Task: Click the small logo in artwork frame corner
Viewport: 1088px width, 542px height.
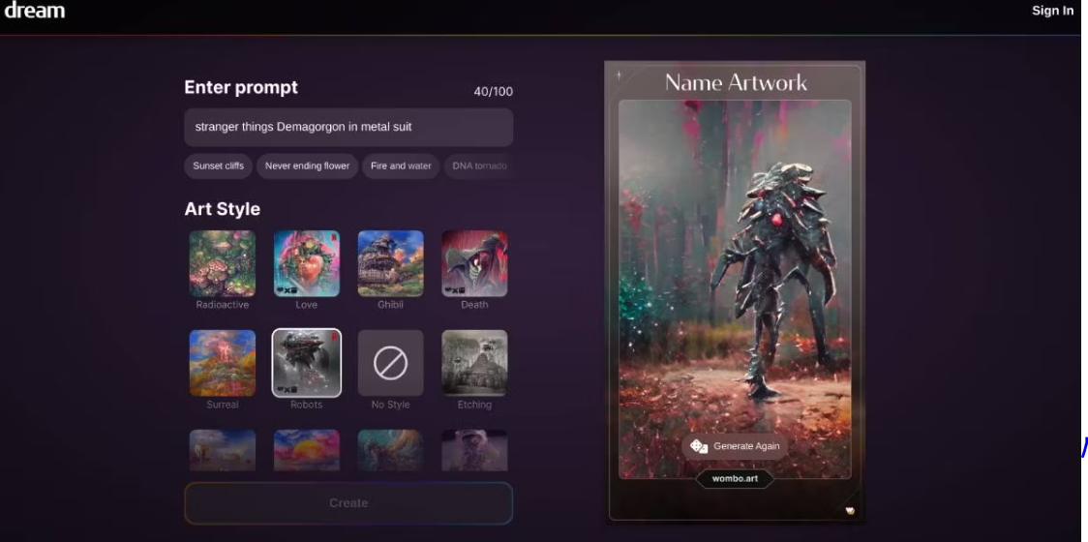Action: coord(850,510)
